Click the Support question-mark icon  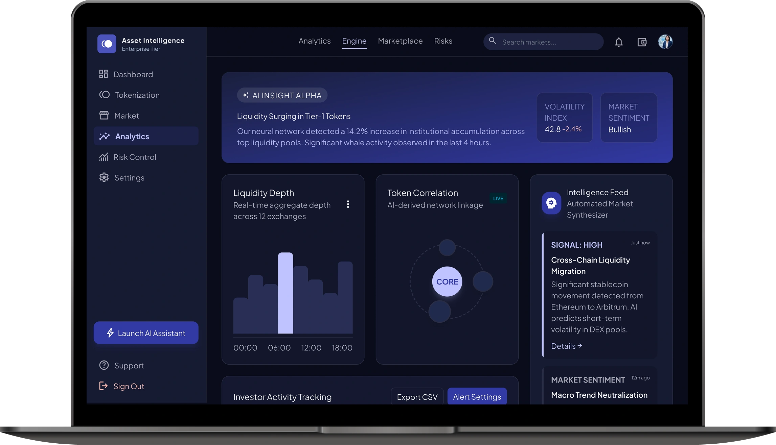104,366
